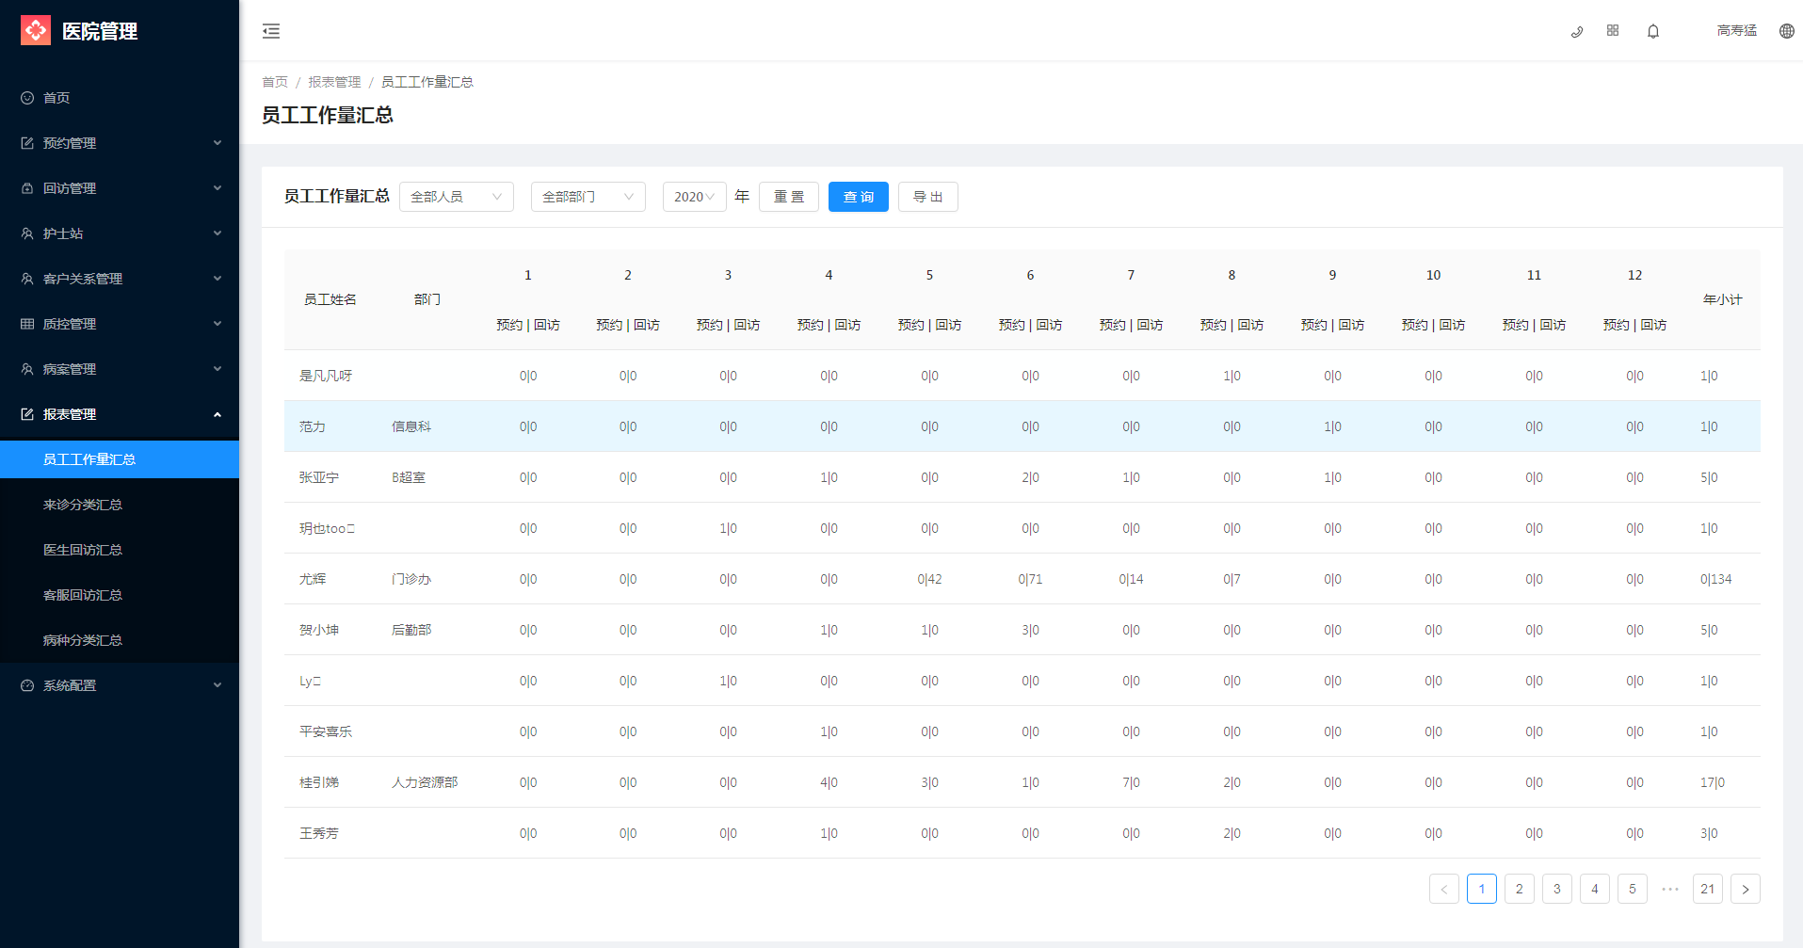Click the 回访管理 icon in the sidebar
The width and height of the screenshot is (1803, 948).
click(x=27, y=188)
